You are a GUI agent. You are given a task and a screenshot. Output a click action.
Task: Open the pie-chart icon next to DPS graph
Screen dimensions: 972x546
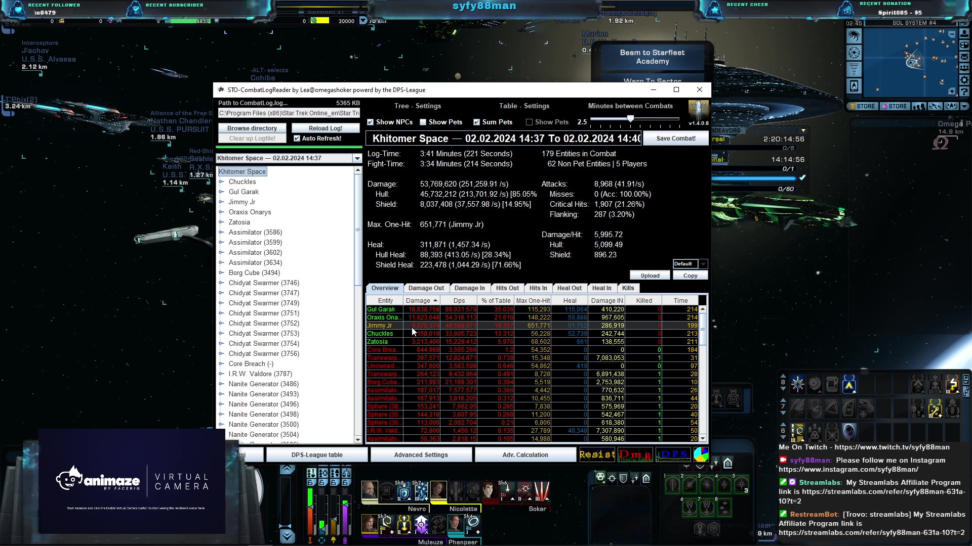coord(701,454)
